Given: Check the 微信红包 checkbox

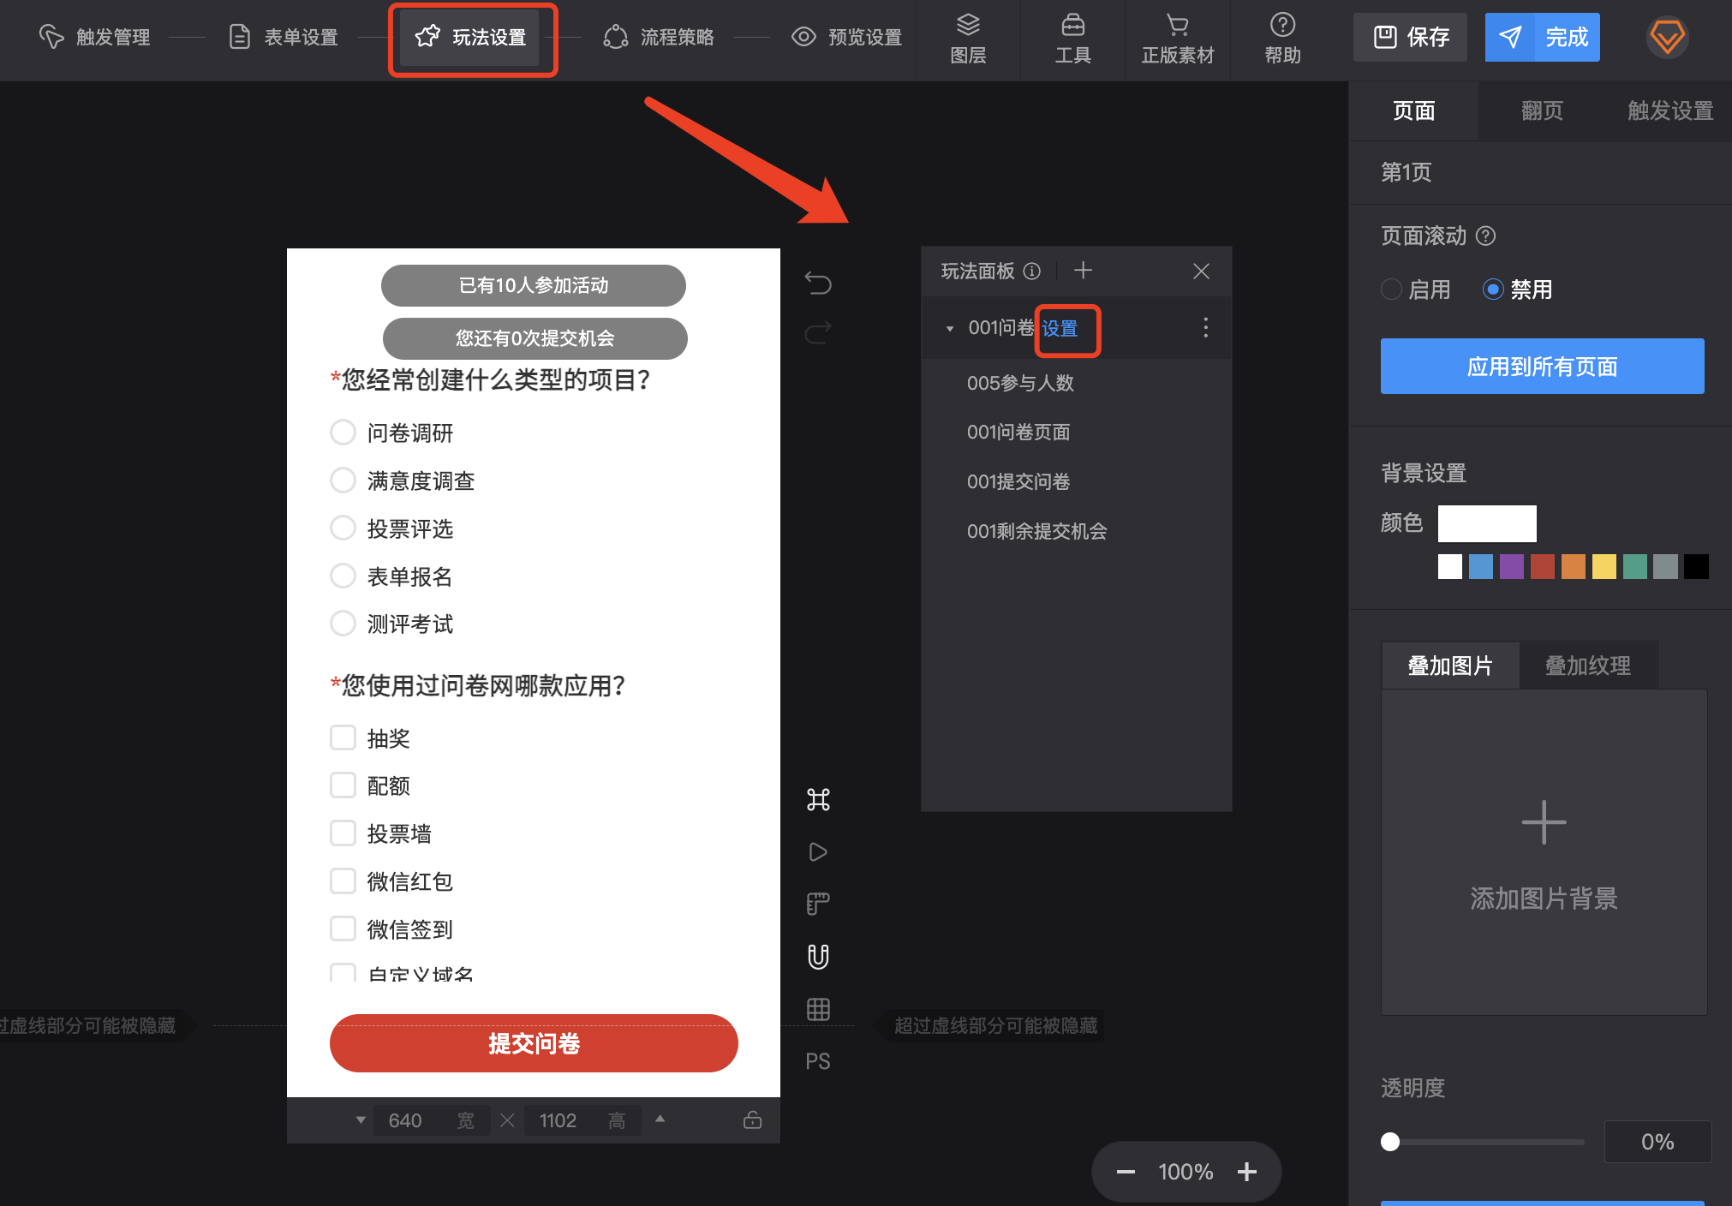Looking at the screenshot, I should (x=343, y=881).
